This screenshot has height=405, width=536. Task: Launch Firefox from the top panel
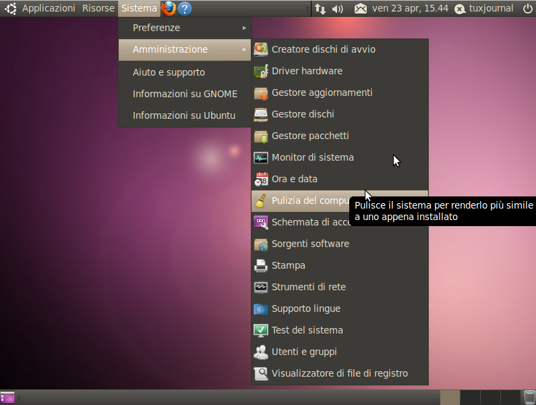(x=168, y=9)
